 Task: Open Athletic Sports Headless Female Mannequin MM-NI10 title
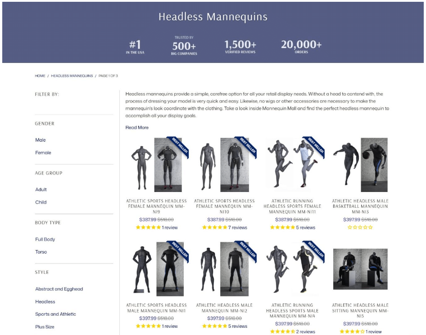click(x=224, y=206)
